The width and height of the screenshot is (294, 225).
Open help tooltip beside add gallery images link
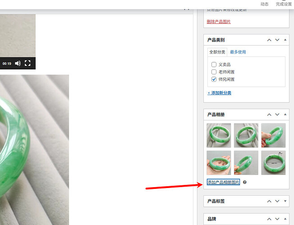coord(245,182)
